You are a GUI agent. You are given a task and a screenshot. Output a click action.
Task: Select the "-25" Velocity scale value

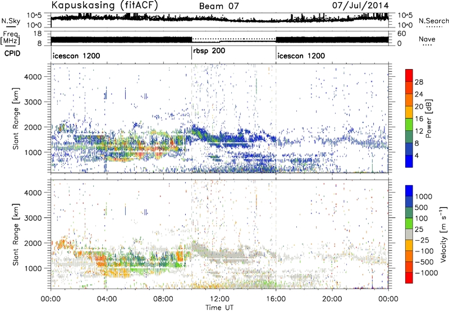(421, 240)
